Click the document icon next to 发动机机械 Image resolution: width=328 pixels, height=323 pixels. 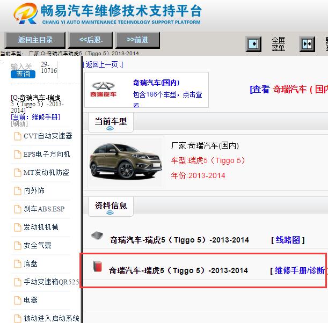tap(18, 227)
